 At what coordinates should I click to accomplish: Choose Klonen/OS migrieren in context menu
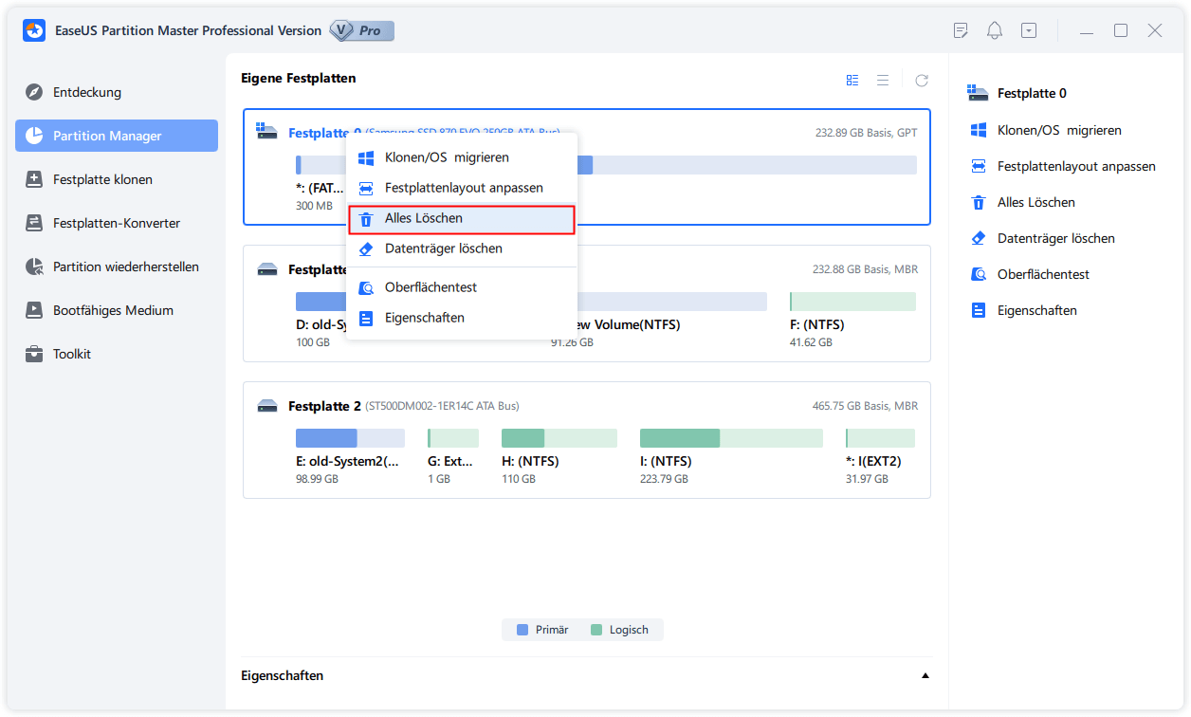coord(462,157)
